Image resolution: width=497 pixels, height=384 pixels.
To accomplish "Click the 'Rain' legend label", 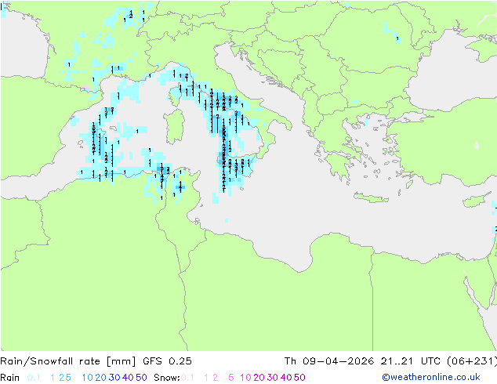I will point(10,378).
